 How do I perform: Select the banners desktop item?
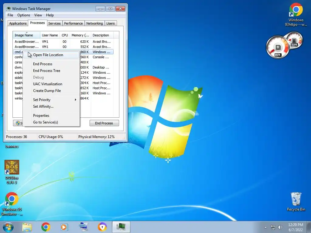(x=12, y=147)
